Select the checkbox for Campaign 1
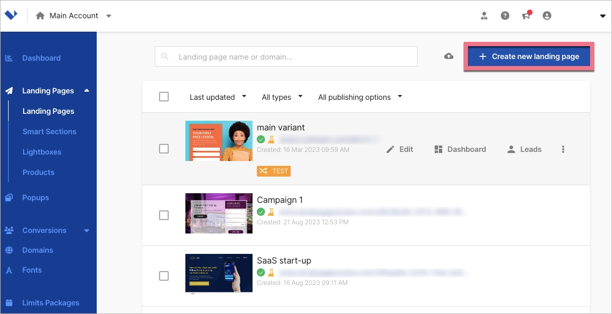This screenshot has width=612, height=314. click(164, 215)
